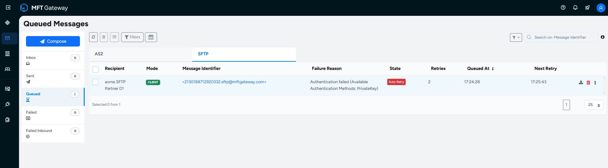Switch to the SFTP tab

pyautogui.click(x=244, y=54)
